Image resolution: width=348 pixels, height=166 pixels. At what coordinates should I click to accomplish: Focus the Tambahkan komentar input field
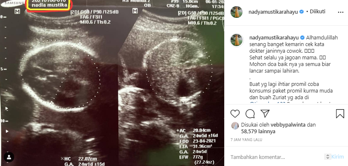(x=276, y=157)
